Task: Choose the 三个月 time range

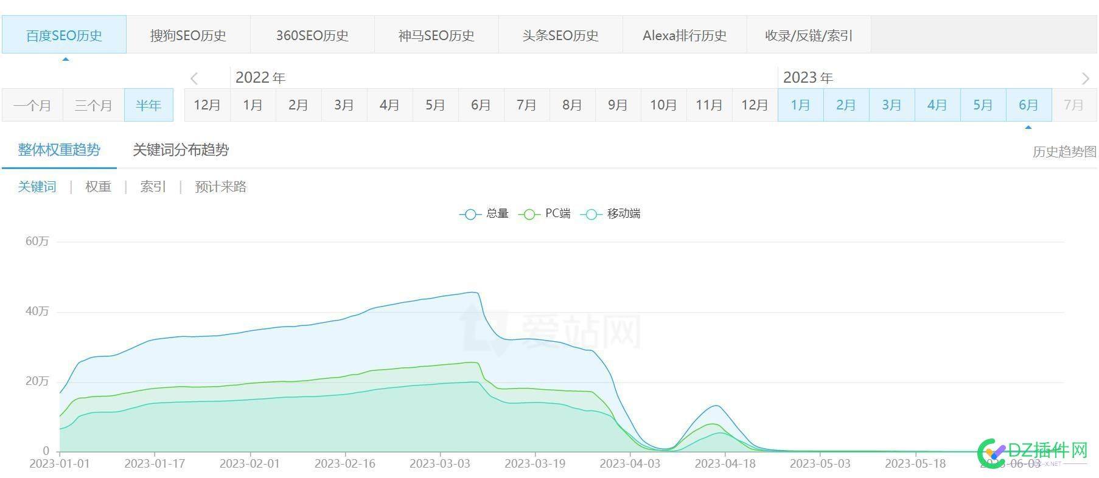Action: [94, 105]
